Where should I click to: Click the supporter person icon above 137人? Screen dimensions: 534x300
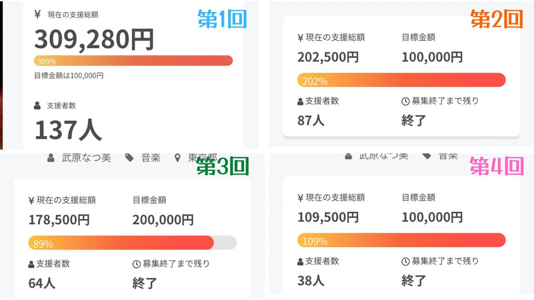pos(38,106)
